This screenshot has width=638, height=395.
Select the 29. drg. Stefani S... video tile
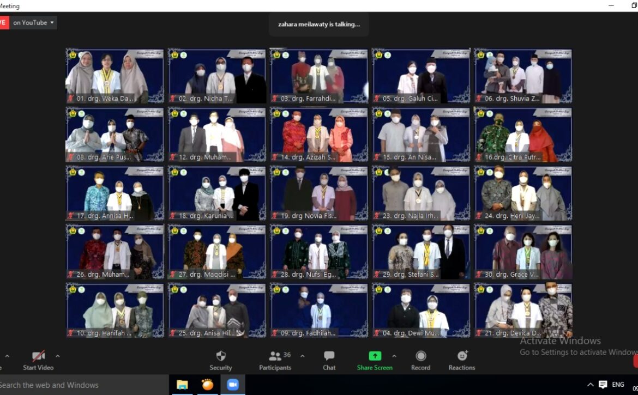421,252
